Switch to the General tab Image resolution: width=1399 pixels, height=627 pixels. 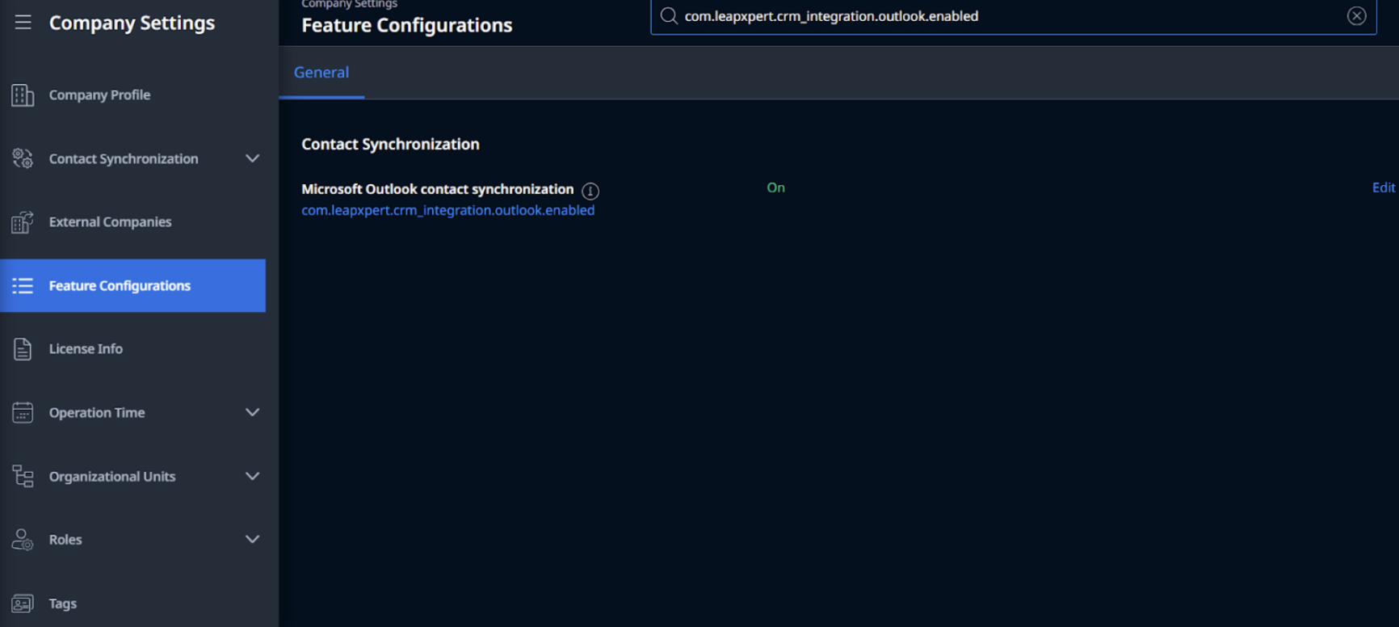(321, 73)
